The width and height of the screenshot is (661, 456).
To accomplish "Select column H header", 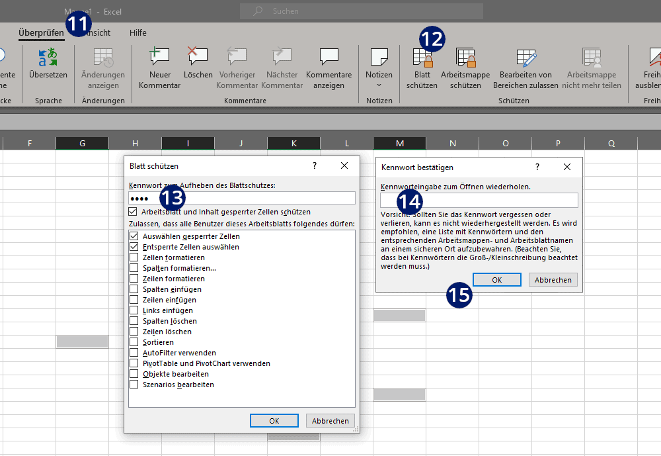I will pyautogui.click(x=135, y=143).
